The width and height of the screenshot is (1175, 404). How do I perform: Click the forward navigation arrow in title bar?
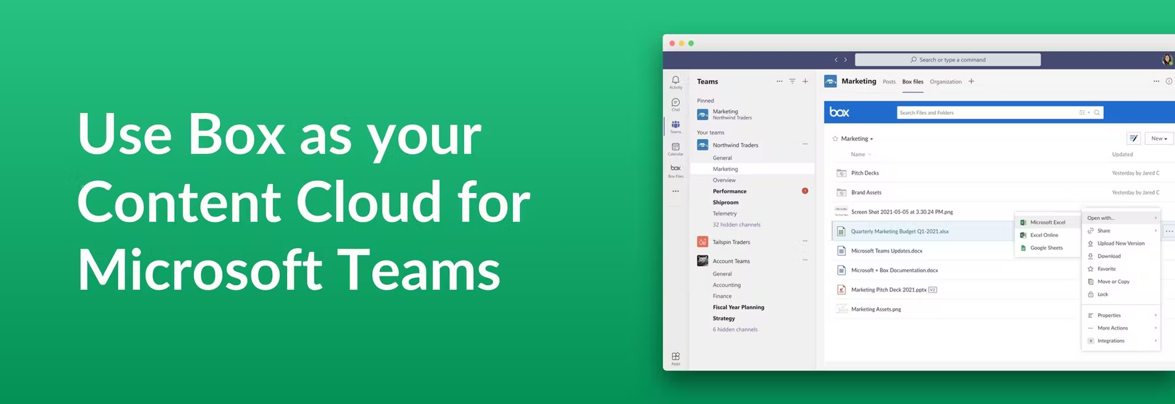pyautogui.click(x=845, y=59)
